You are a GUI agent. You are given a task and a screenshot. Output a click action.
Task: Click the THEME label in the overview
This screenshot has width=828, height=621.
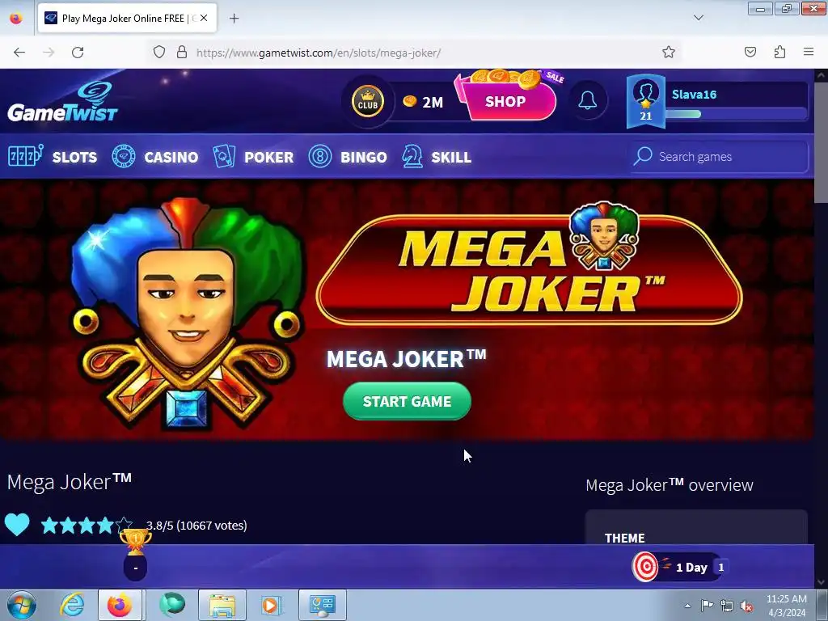click(625, 538)
